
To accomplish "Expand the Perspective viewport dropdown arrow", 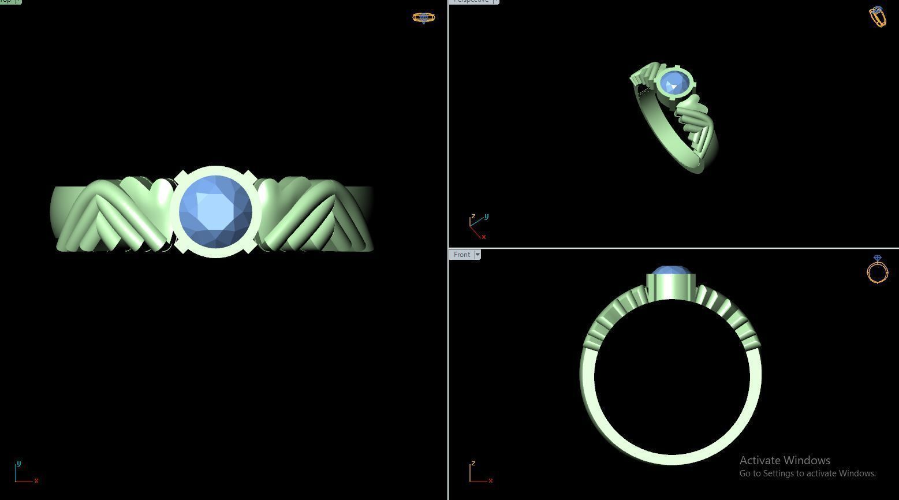I will pyautogui.click(x=496, y=1).
